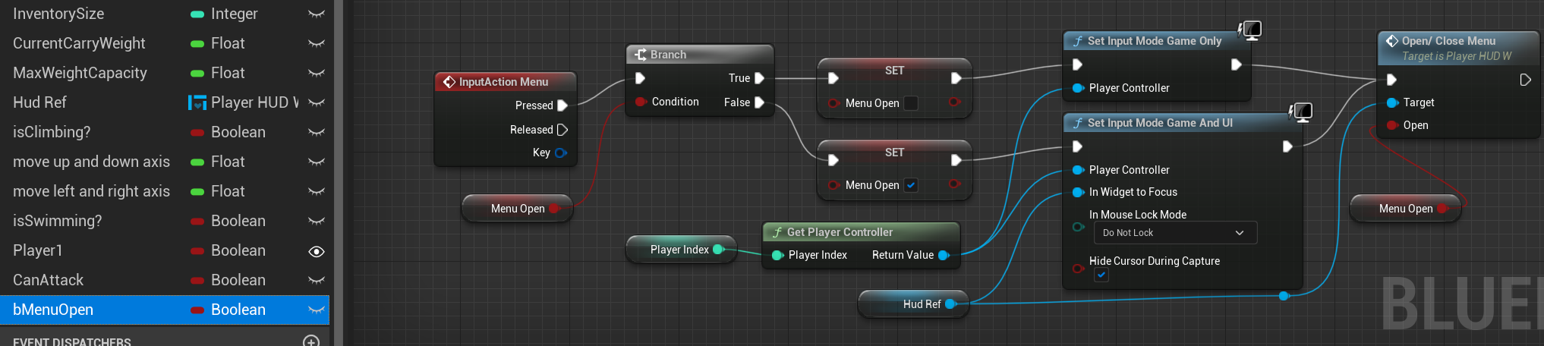Image resolution: width=1544 pixels, height=346 pixels.
Task: Uncheck Menu Open checkbox in lower SET node
Action: tap(911, 184)
